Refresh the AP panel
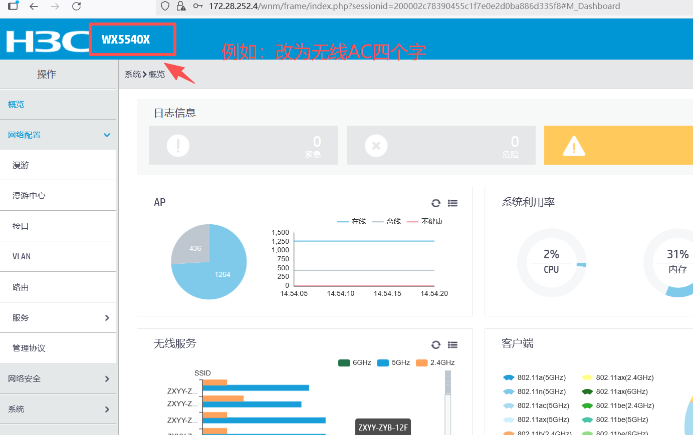 click(436, 203)
